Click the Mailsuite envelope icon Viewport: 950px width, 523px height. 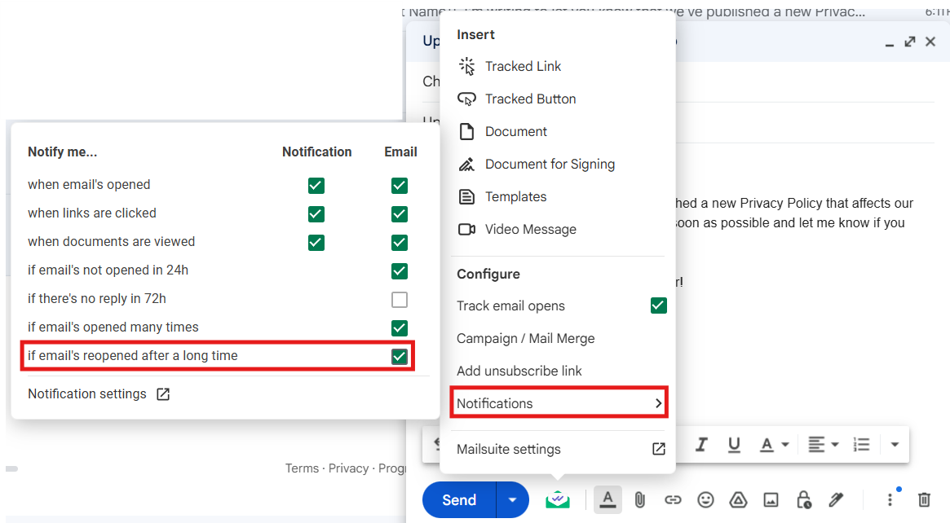558,499
